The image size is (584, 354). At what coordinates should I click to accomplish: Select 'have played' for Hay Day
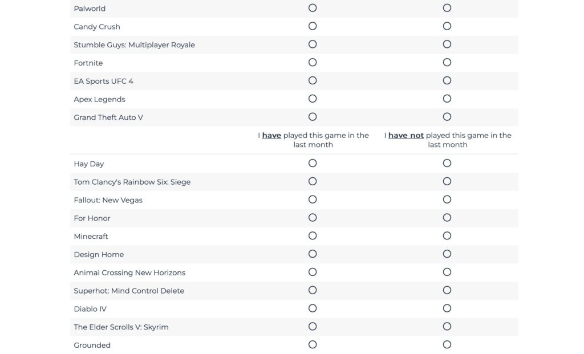313,163
